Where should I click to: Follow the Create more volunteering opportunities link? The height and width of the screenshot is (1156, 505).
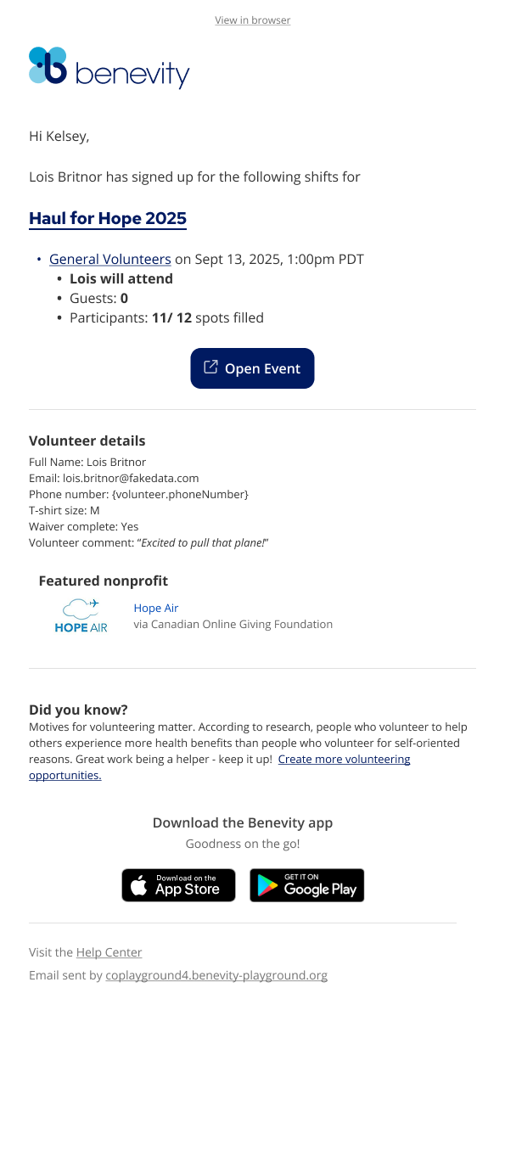click(x=220, y=767)
